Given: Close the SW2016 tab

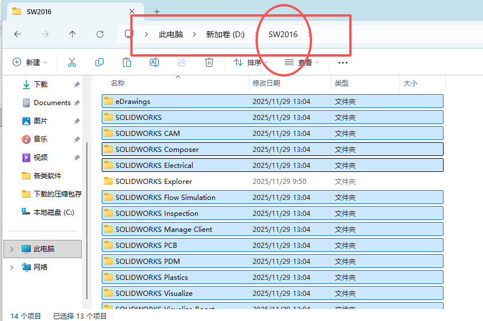Looking at the screenshot, I should click(132, 11).
